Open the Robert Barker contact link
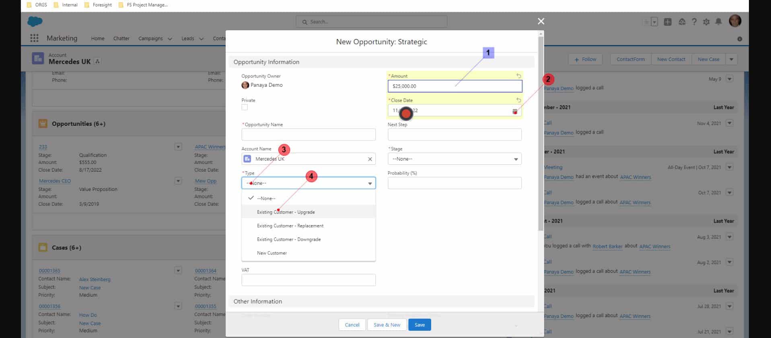The image size is (771, 338). tap(607, 246)
